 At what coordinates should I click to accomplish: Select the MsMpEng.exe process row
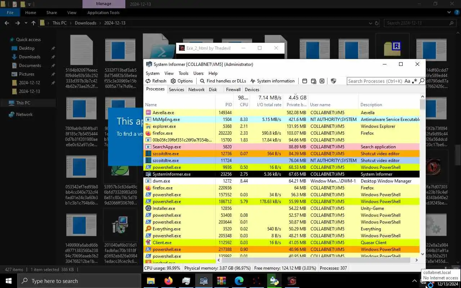click(x=282, y=120)
